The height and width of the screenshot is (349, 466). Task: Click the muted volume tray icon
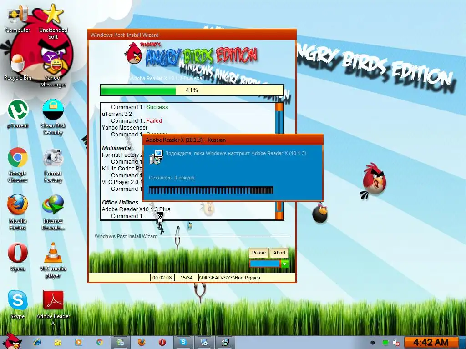pos(396,343)
